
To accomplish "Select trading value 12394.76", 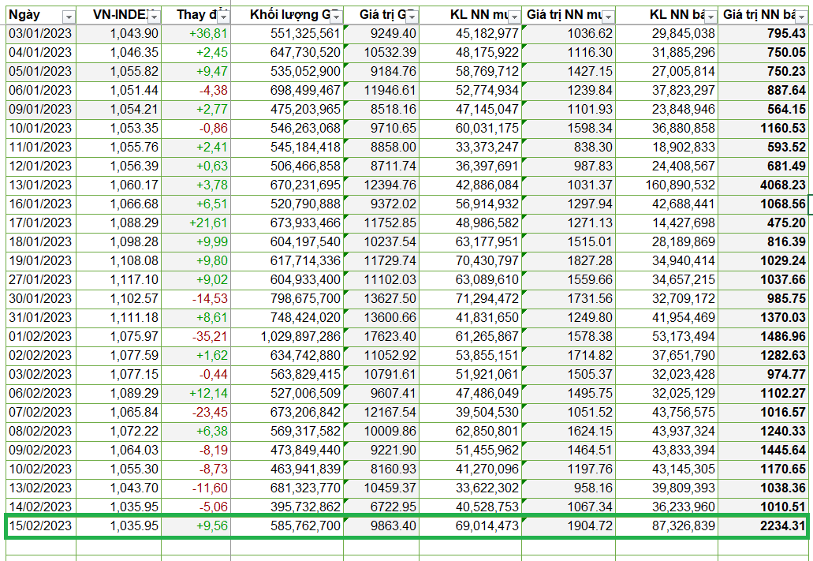I will [x=381, y=185].
